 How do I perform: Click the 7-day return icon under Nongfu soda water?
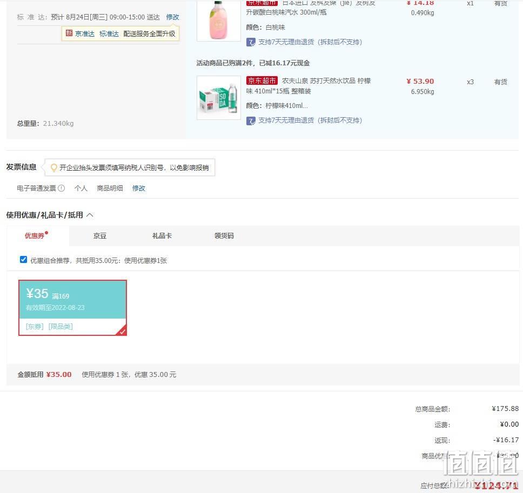click(x=251, y=120)
